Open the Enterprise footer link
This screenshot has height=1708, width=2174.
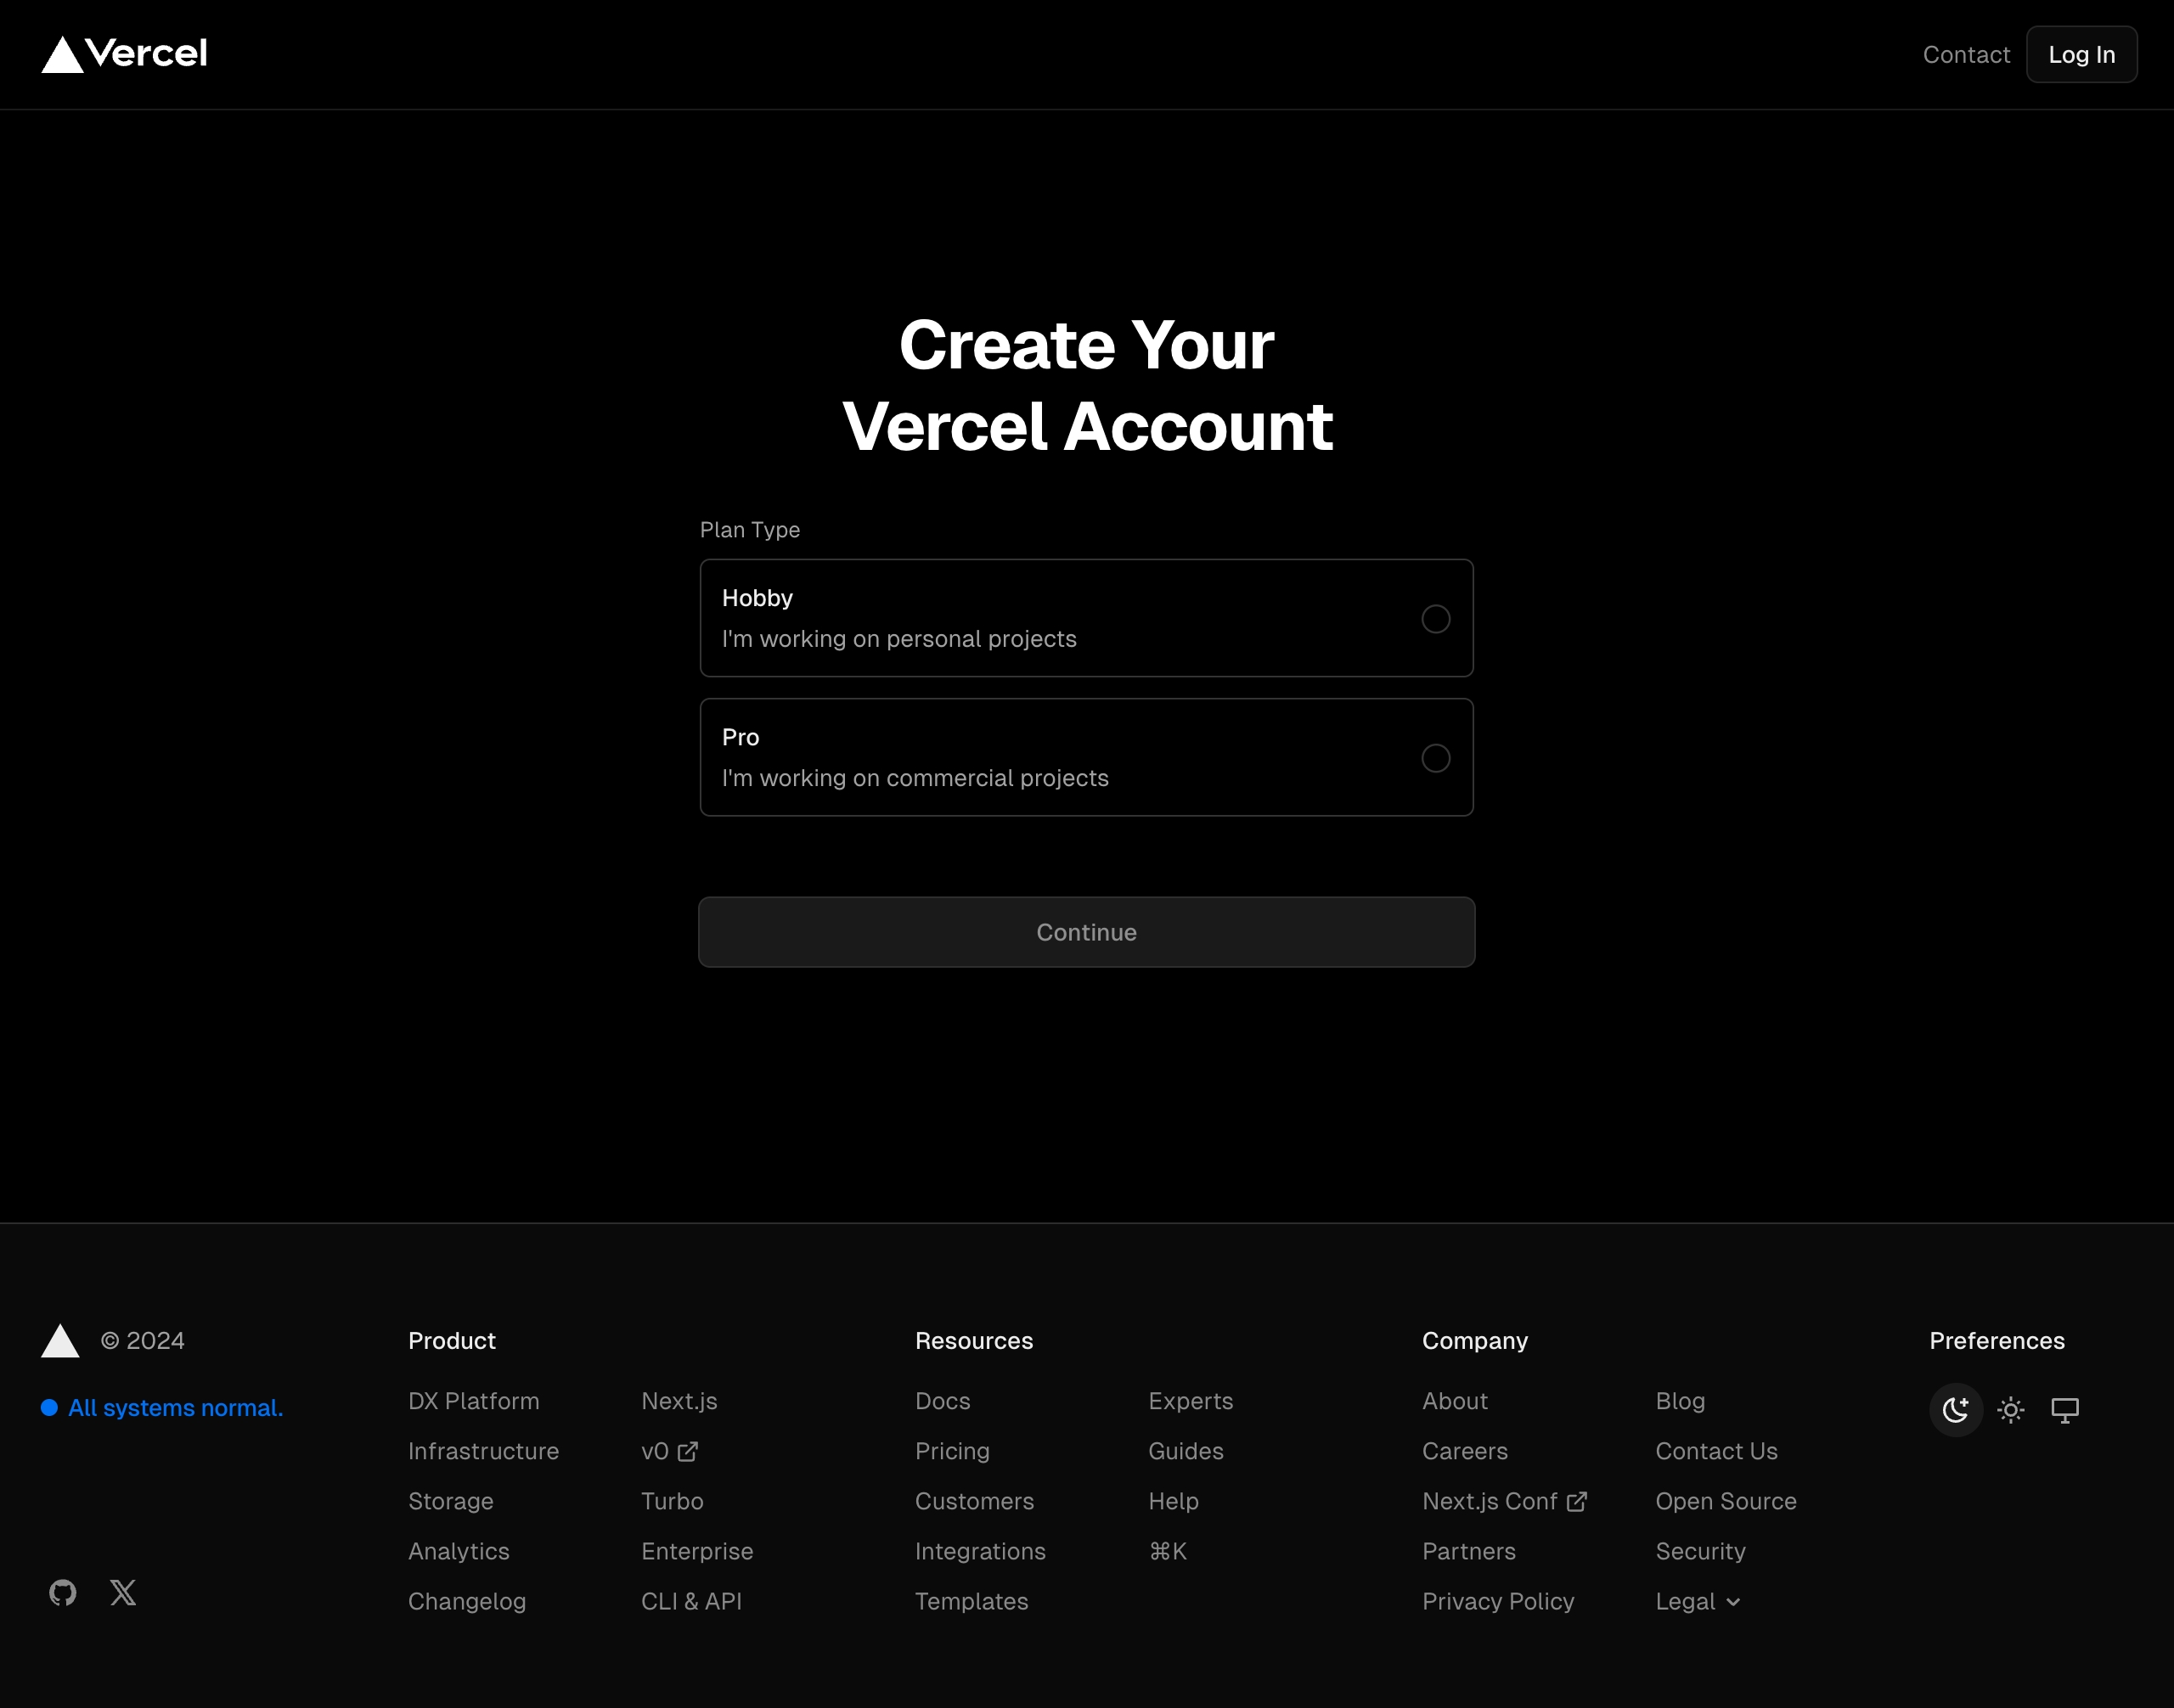point(697,1551)
